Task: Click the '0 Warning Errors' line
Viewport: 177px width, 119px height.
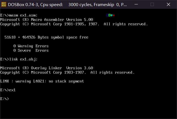Action: (31, 46)
